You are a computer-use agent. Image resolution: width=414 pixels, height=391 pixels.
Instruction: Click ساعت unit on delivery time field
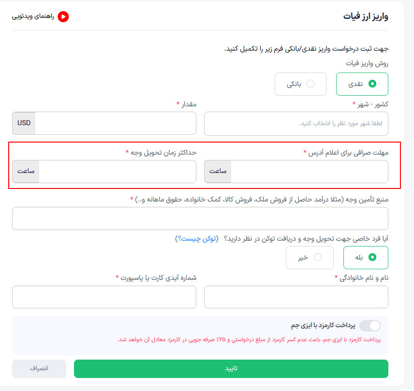[26, 172]
